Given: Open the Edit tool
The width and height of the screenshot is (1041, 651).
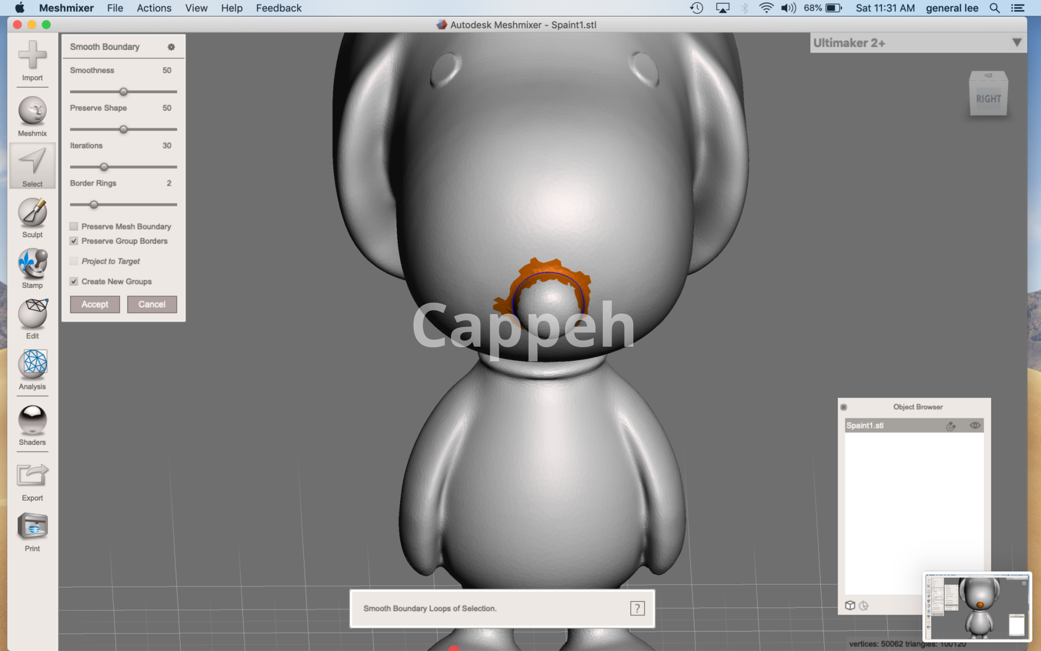Looking at the screenshot, I should [x=32, y=315].
